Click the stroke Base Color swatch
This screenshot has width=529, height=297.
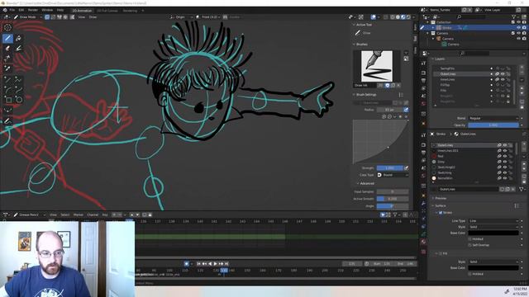[x=493, y=233]
